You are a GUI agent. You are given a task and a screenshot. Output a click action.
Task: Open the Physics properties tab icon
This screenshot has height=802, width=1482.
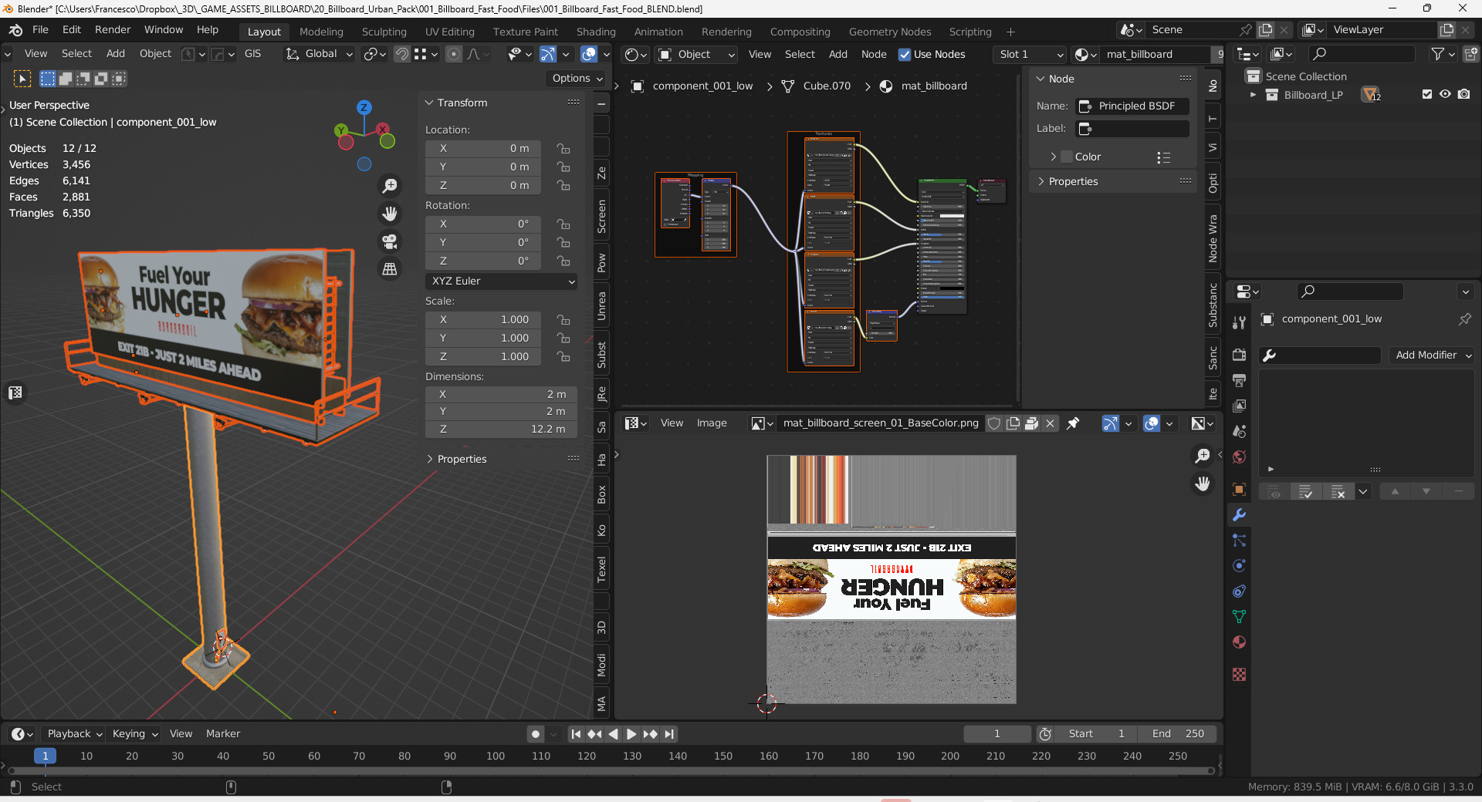pos(1240,566)
